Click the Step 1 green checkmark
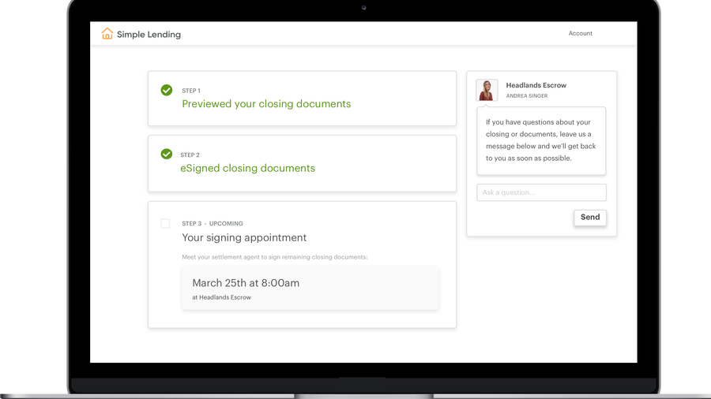Screen dimensions: 711x399 point(167,90)
